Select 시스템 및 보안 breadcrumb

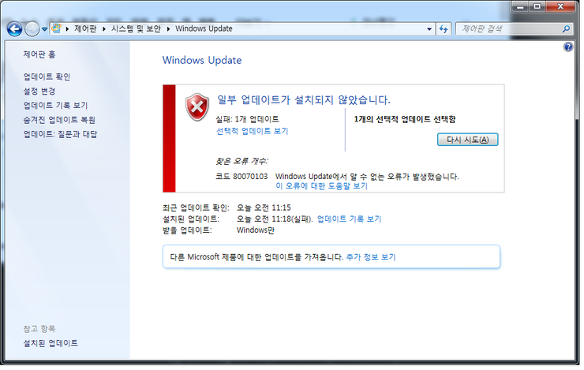[136, 28]
